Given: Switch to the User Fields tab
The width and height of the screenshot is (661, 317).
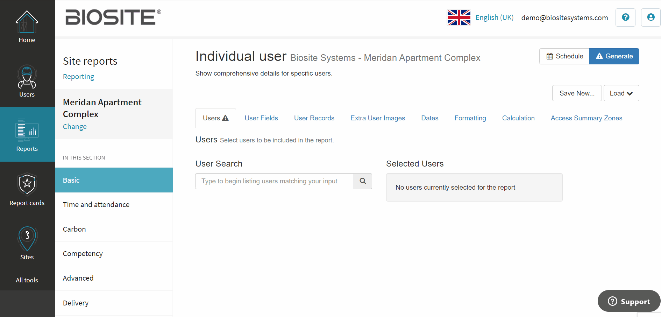Looking at the screenshot, I should [x=261, y=118].
